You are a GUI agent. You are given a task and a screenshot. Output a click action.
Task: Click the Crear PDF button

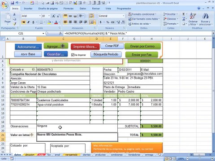[x=112, y=46]
